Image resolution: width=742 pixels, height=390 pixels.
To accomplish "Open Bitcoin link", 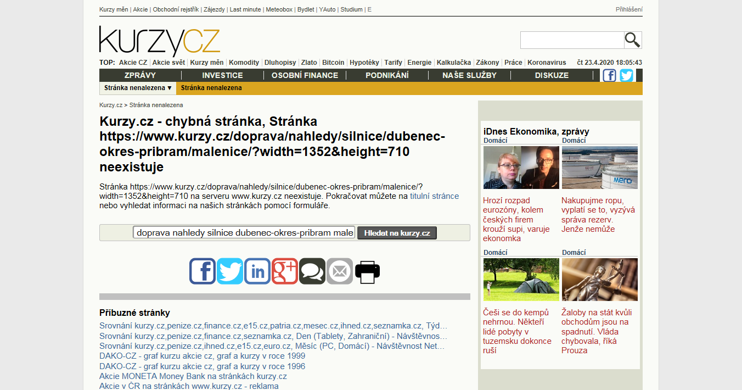I will pos(333,63).
